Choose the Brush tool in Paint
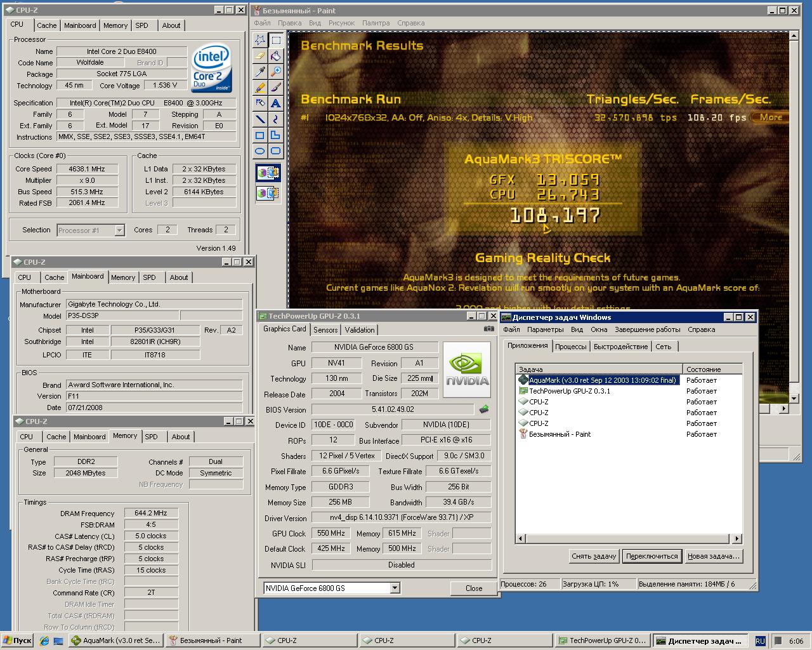The width and height of the screenshot is (812, 650). click(275, 88)
